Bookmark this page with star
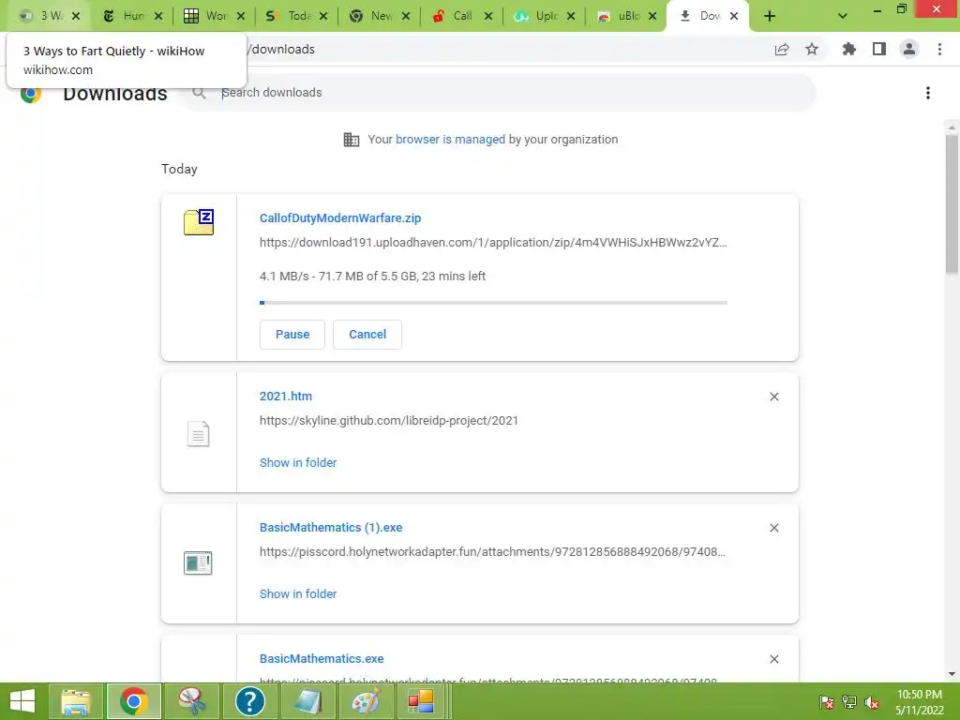The width and height of the screenshot is (960, 720). [812, 50]
